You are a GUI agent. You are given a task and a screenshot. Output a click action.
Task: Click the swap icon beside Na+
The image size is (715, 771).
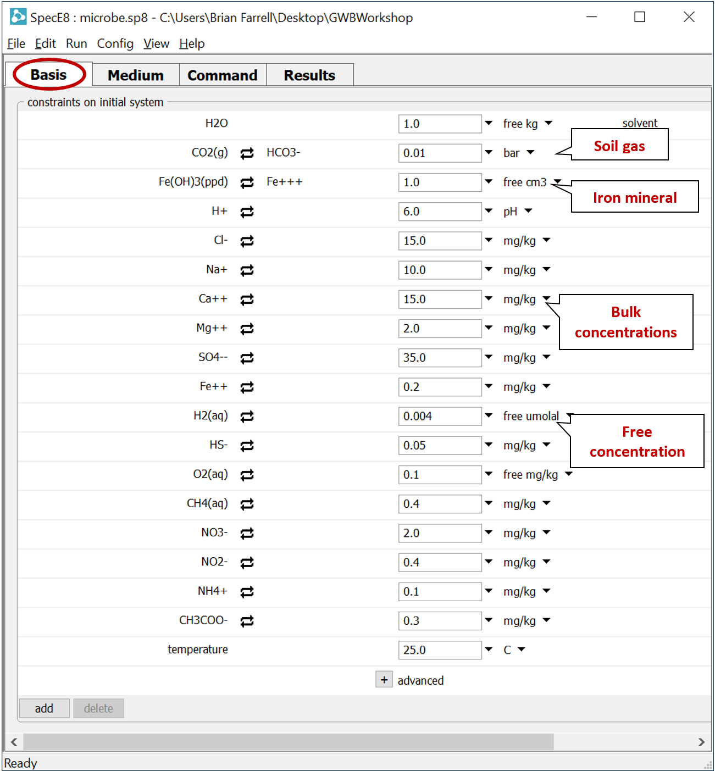[x=247, y=270]
